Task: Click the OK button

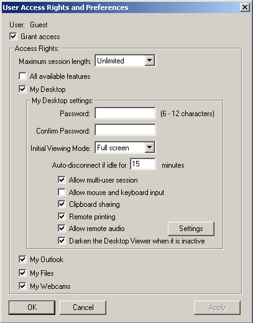Action: 32,307
